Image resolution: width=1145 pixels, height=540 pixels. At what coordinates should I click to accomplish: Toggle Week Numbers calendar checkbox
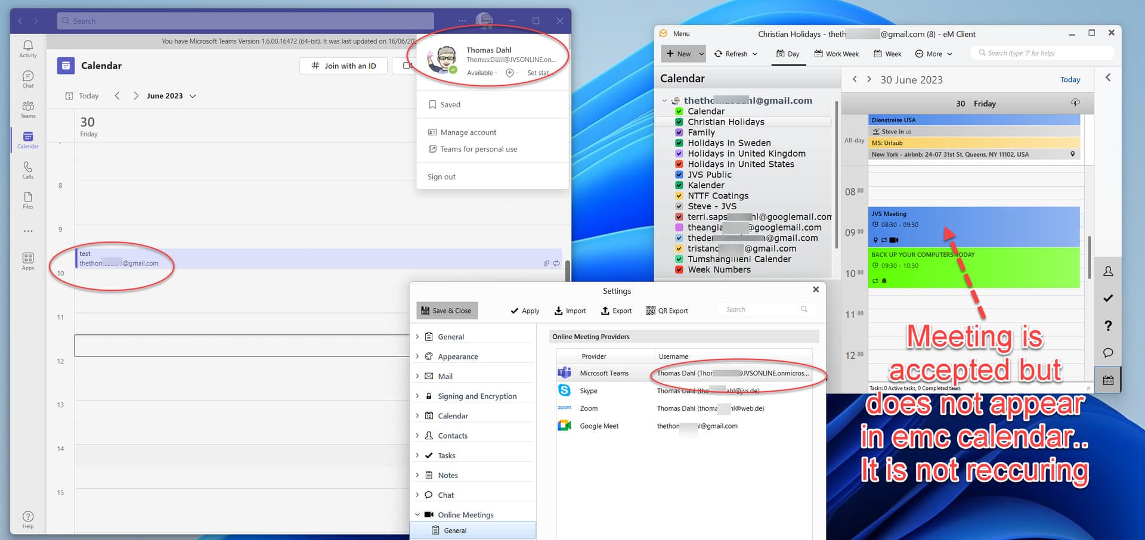(x=679, y=269)
